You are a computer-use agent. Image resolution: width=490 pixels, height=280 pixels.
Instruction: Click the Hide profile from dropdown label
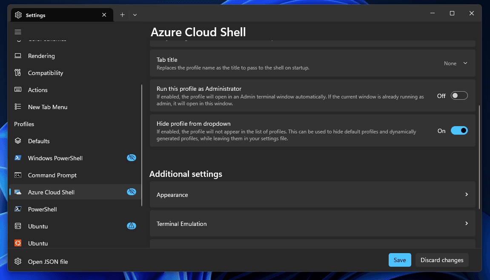tap(193, 124)
